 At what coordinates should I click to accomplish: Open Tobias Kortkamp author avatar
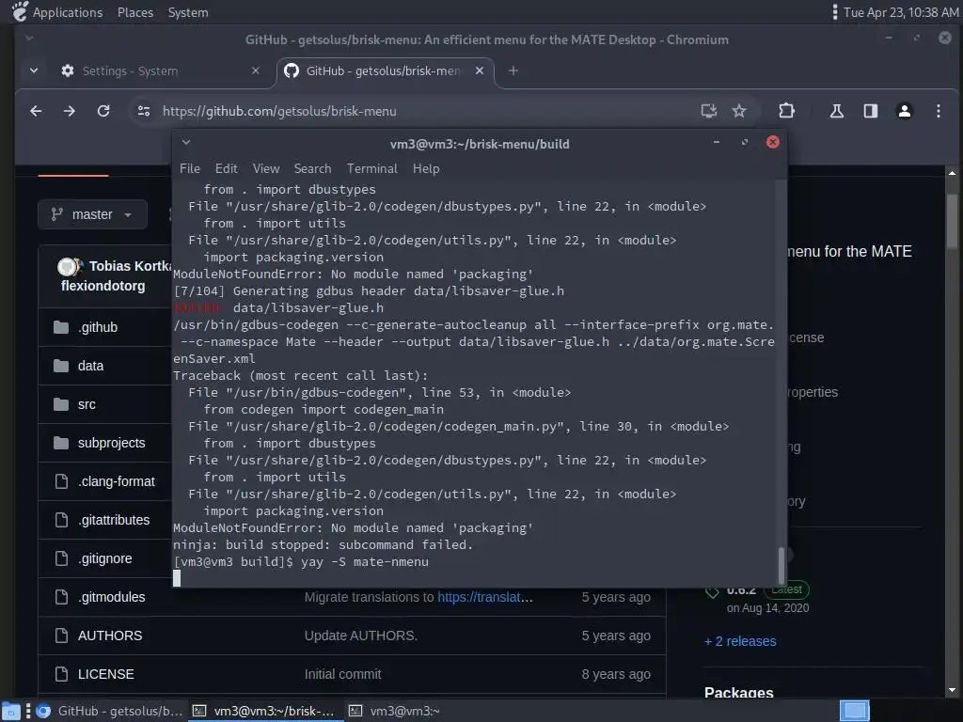click(x=67, y=266)
